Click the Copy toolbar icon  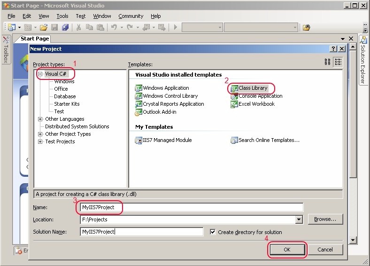[x=89, y=27]
